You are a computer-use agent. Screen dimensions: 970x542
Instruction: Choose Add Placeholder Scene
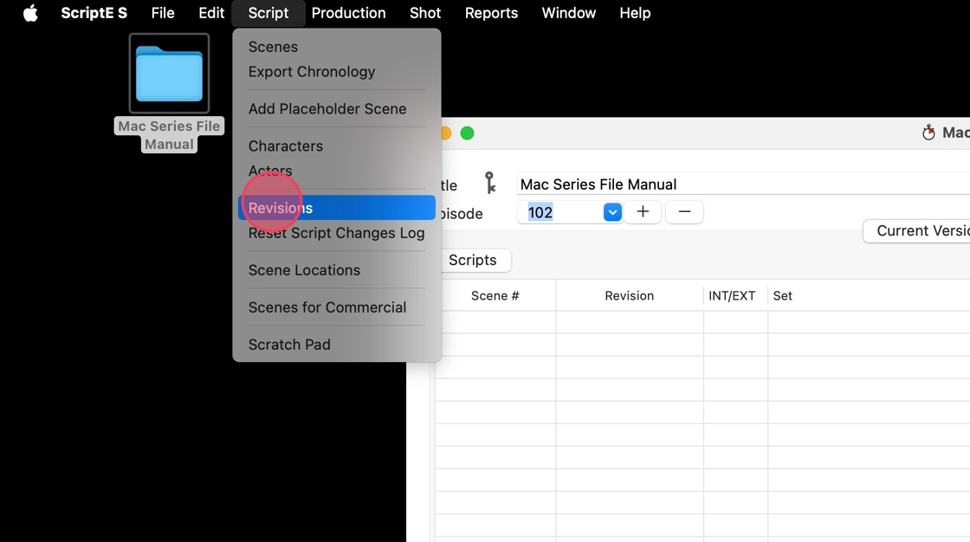[x=337, y=109]
